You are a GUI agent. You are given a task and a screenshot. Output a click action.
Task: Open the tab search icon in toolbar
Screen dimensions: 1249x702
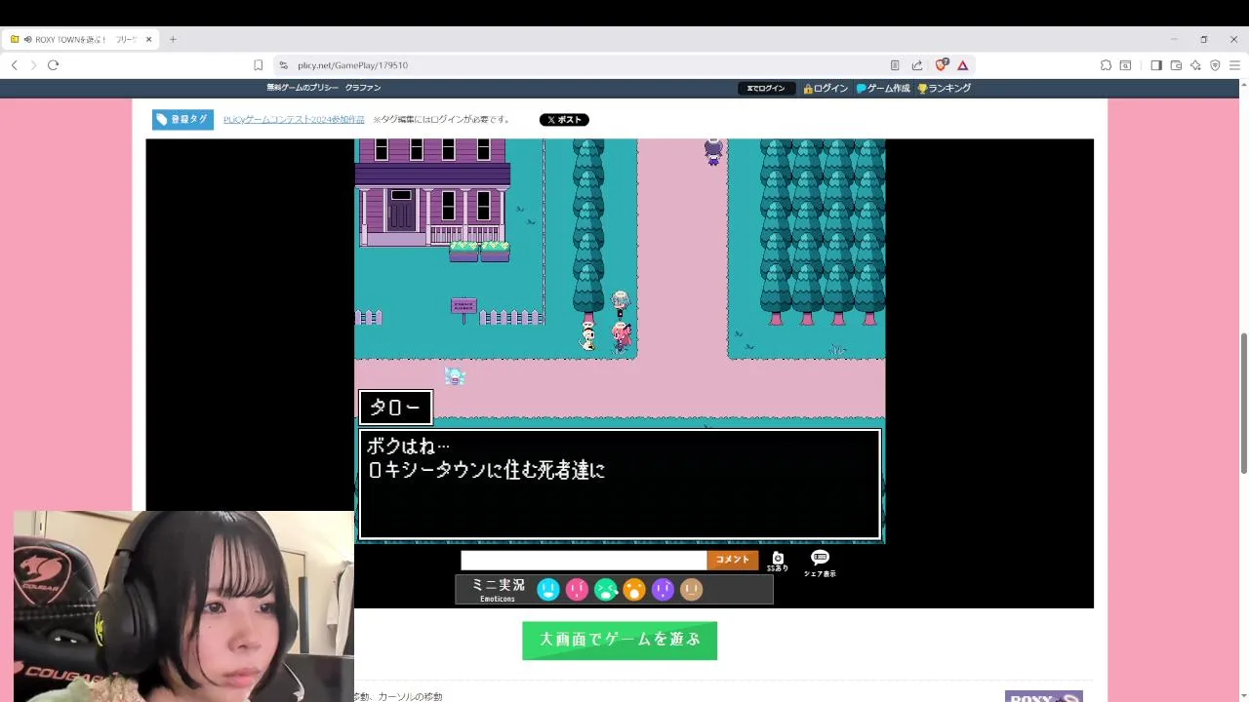(x=1125, y=65)
